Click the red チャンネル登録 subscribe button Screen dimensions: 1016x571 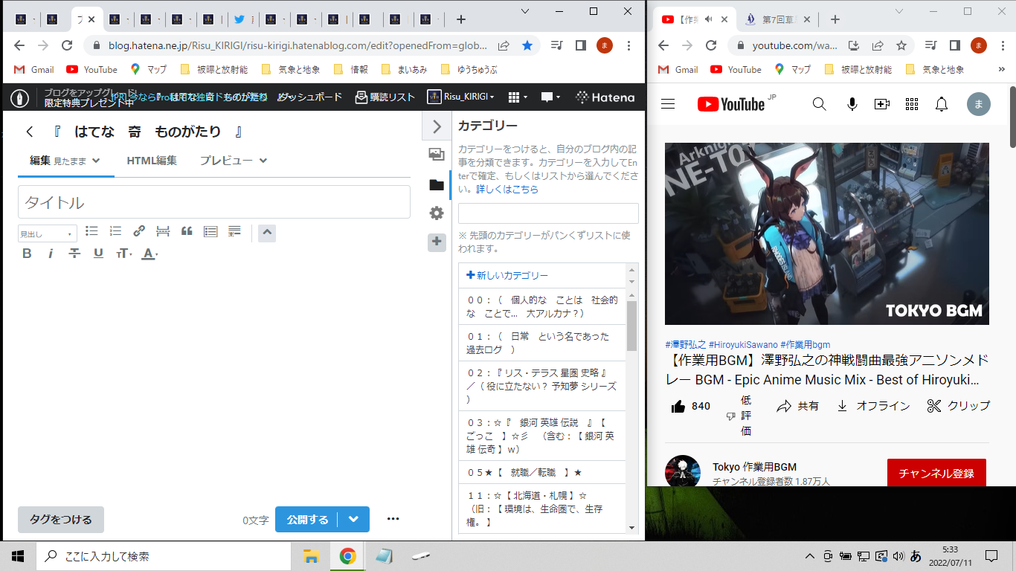click(936, 474)
